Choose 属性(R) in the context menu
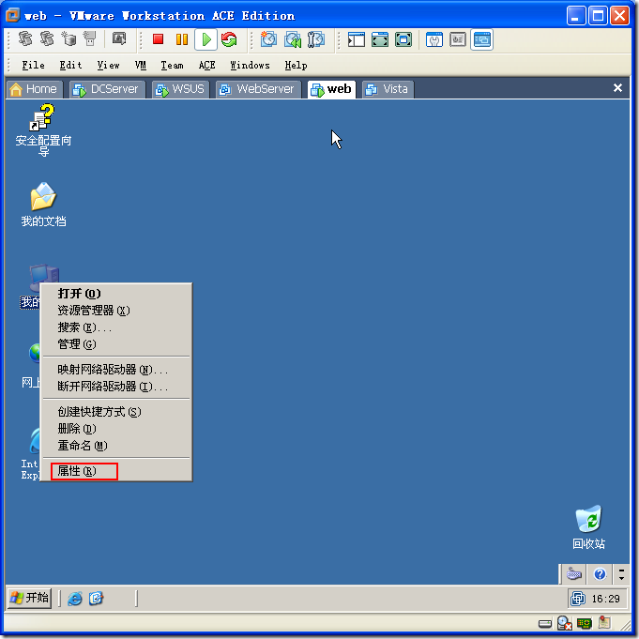The image size is (639, 639). 116,471
